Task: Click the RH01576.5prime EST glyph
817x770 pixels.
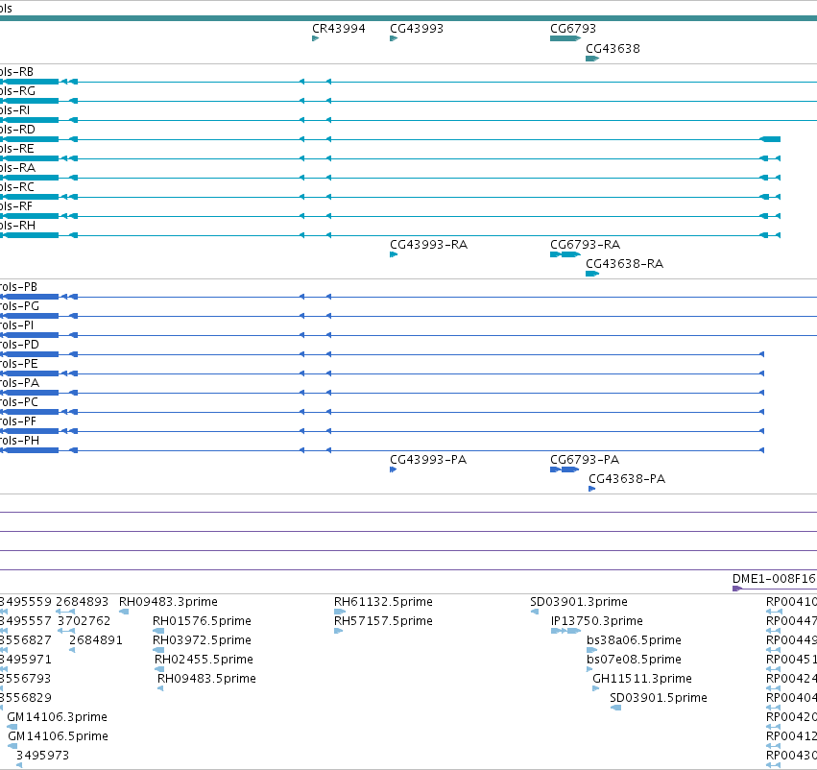Action: pyautogui.click(x=158, y=631)
